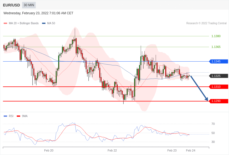The height and width of the screenshot is (155, 229).
Task: Click the RSI 50 level label
Action: pos(213,133)
